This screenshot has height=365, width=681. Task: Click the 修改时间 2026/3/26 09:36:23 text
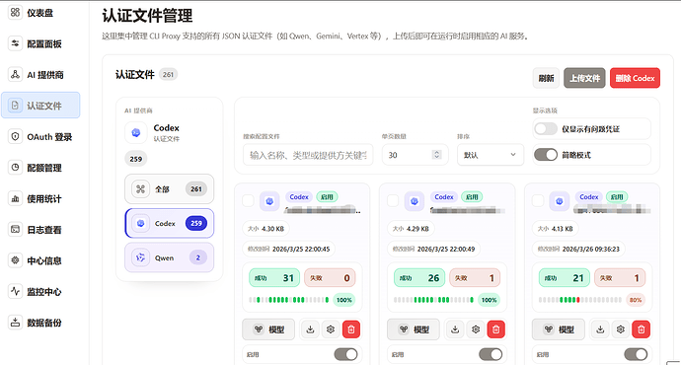578,250
